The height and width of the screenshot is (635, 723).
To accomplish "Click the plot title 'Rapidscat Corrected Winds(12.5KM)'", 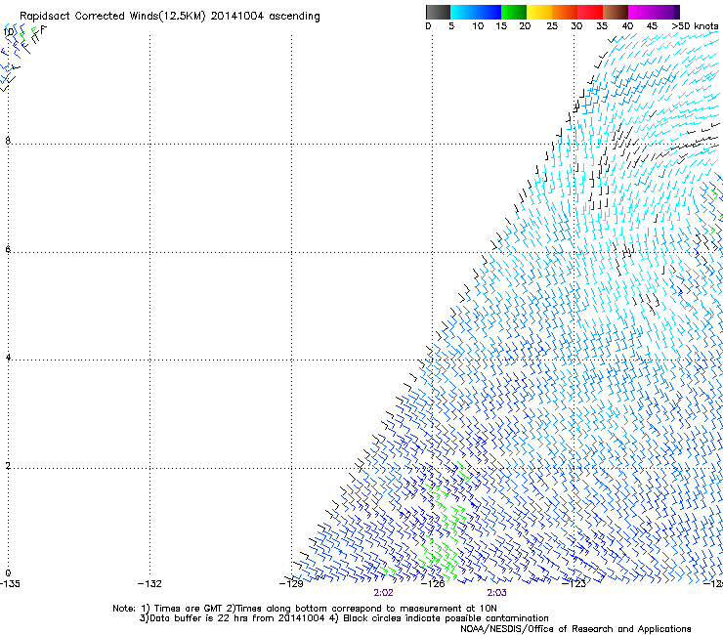I will pos(112,17).
